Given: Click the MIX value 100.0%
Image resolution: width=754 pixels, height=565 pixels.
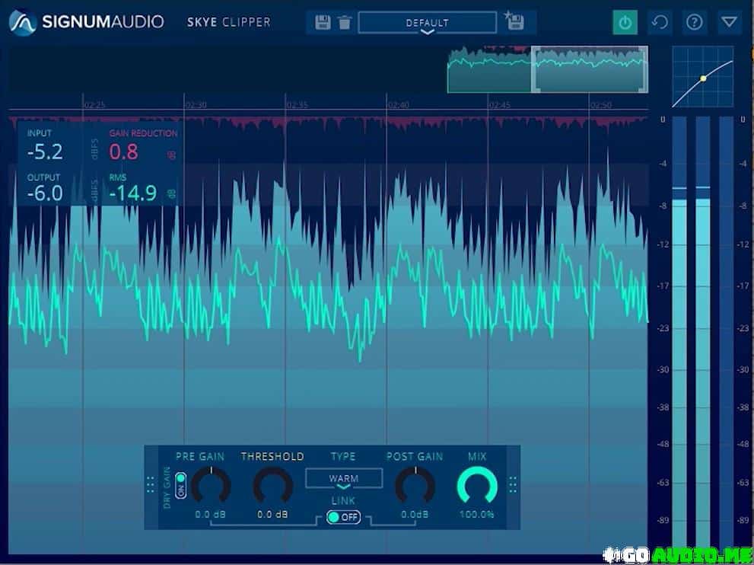Looking at the screenshot, I should (x=476, y=515).
